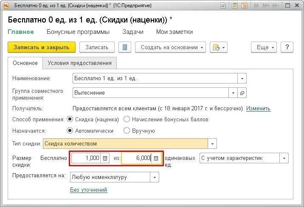This screenshot has height=207, width=304.
Task: Open the Задачи section
Action: coord(133,32)
